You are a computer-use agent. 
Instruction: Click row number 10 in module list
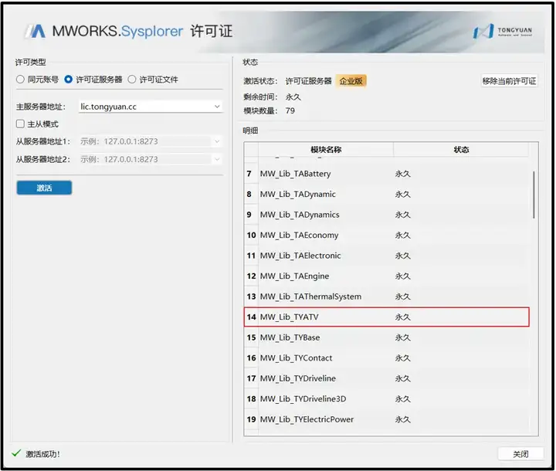click(252, 235)
